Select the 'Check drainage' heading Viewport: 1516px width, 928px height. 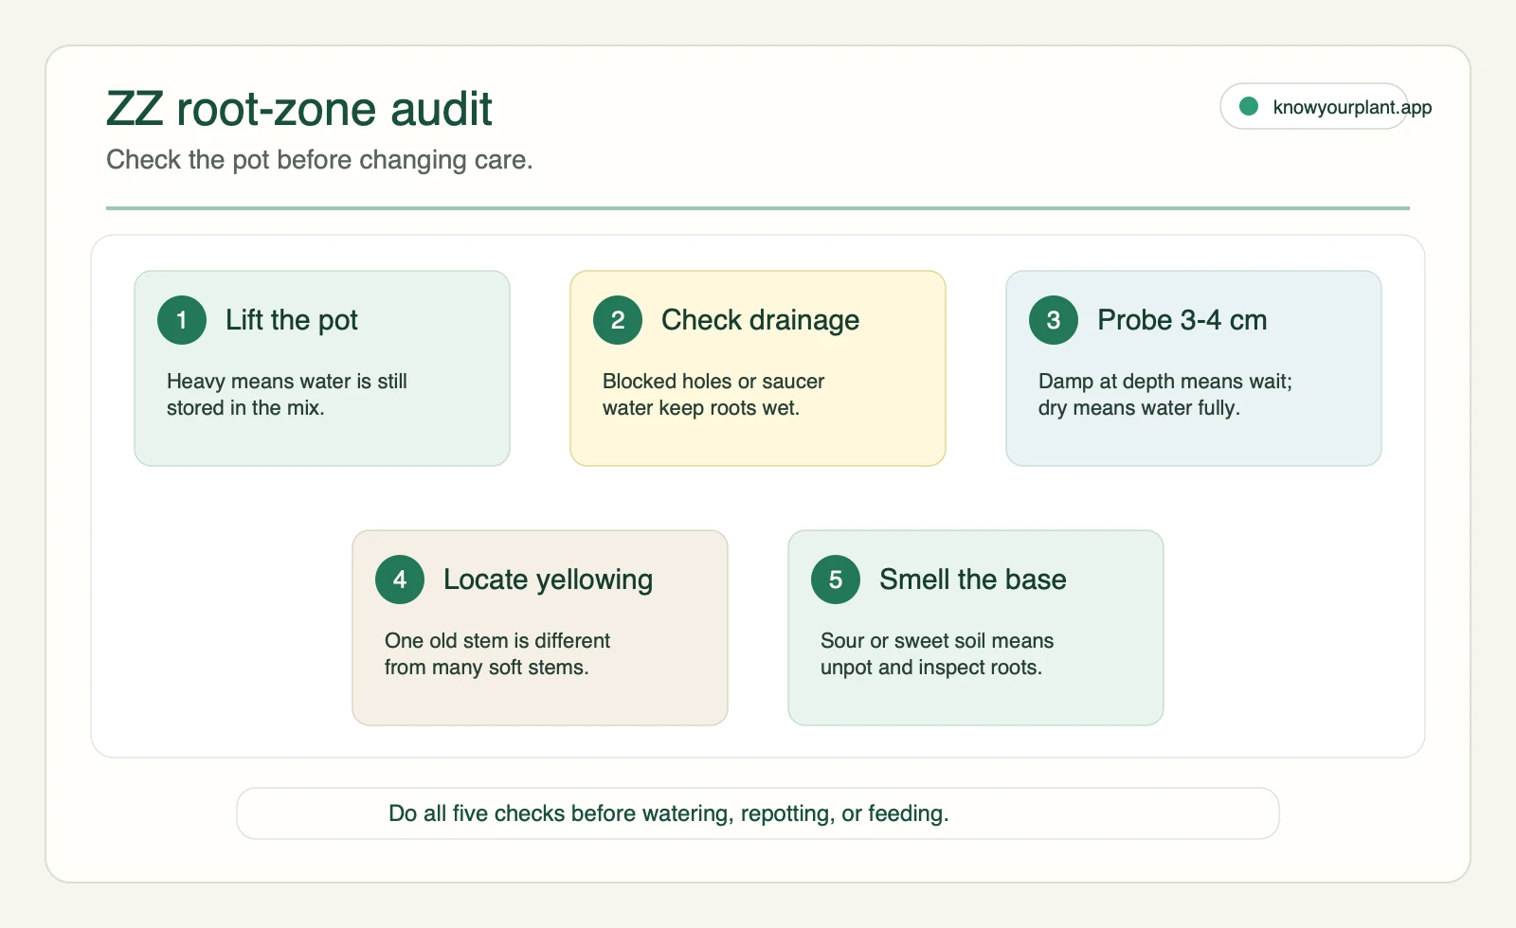click(760, 320)
